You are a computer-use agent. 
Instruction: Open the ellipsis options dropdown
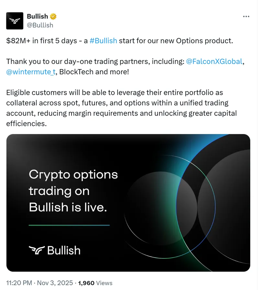click(x=247, y=16)
